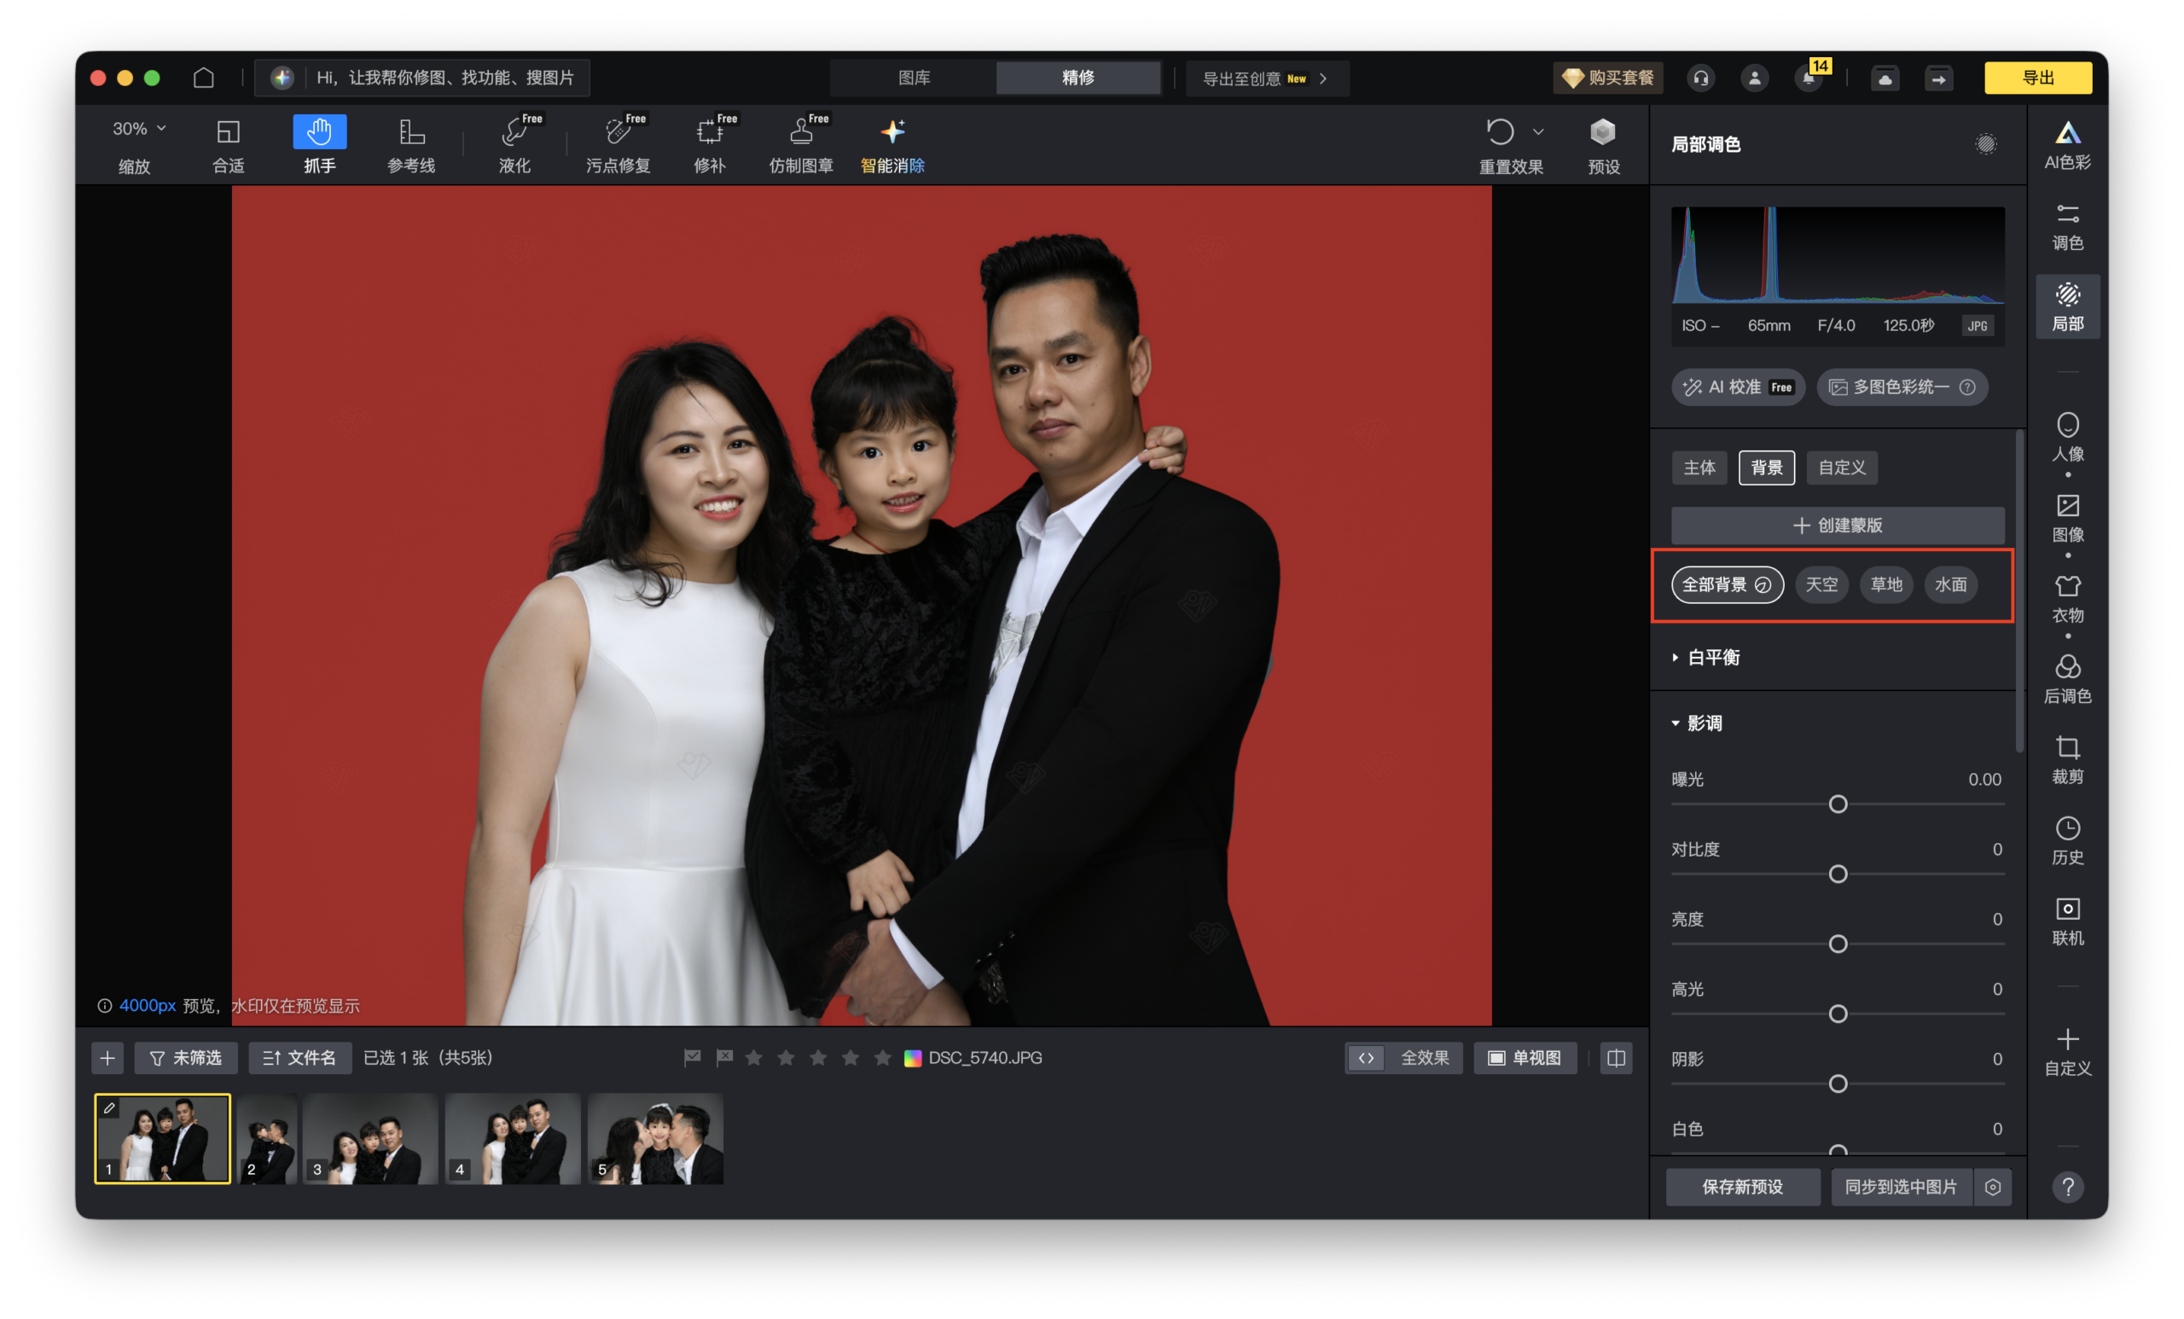Select the 天空 background option
This screenshot has height=1319, width=2184.
click(1821, 584)
